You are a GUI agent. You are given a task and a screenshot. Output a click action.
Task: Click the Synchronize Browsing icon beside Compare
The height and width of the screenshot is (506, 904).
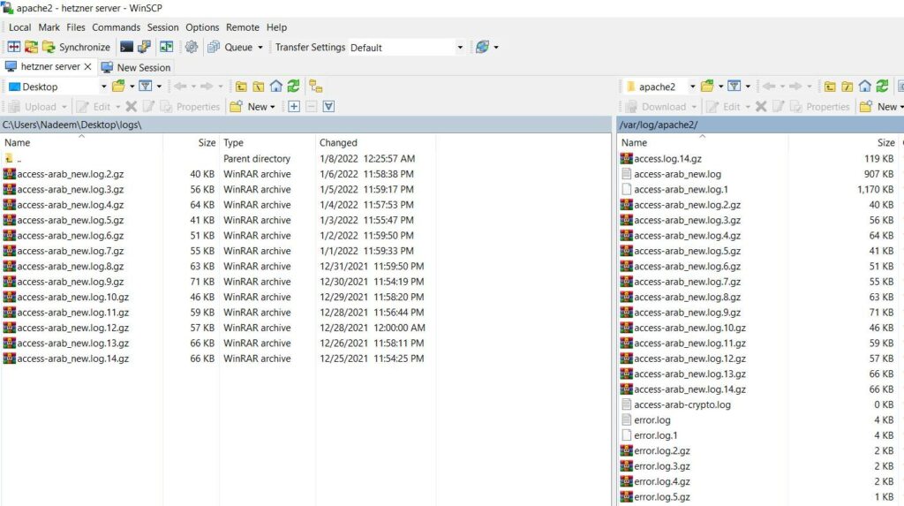(31, 48)
